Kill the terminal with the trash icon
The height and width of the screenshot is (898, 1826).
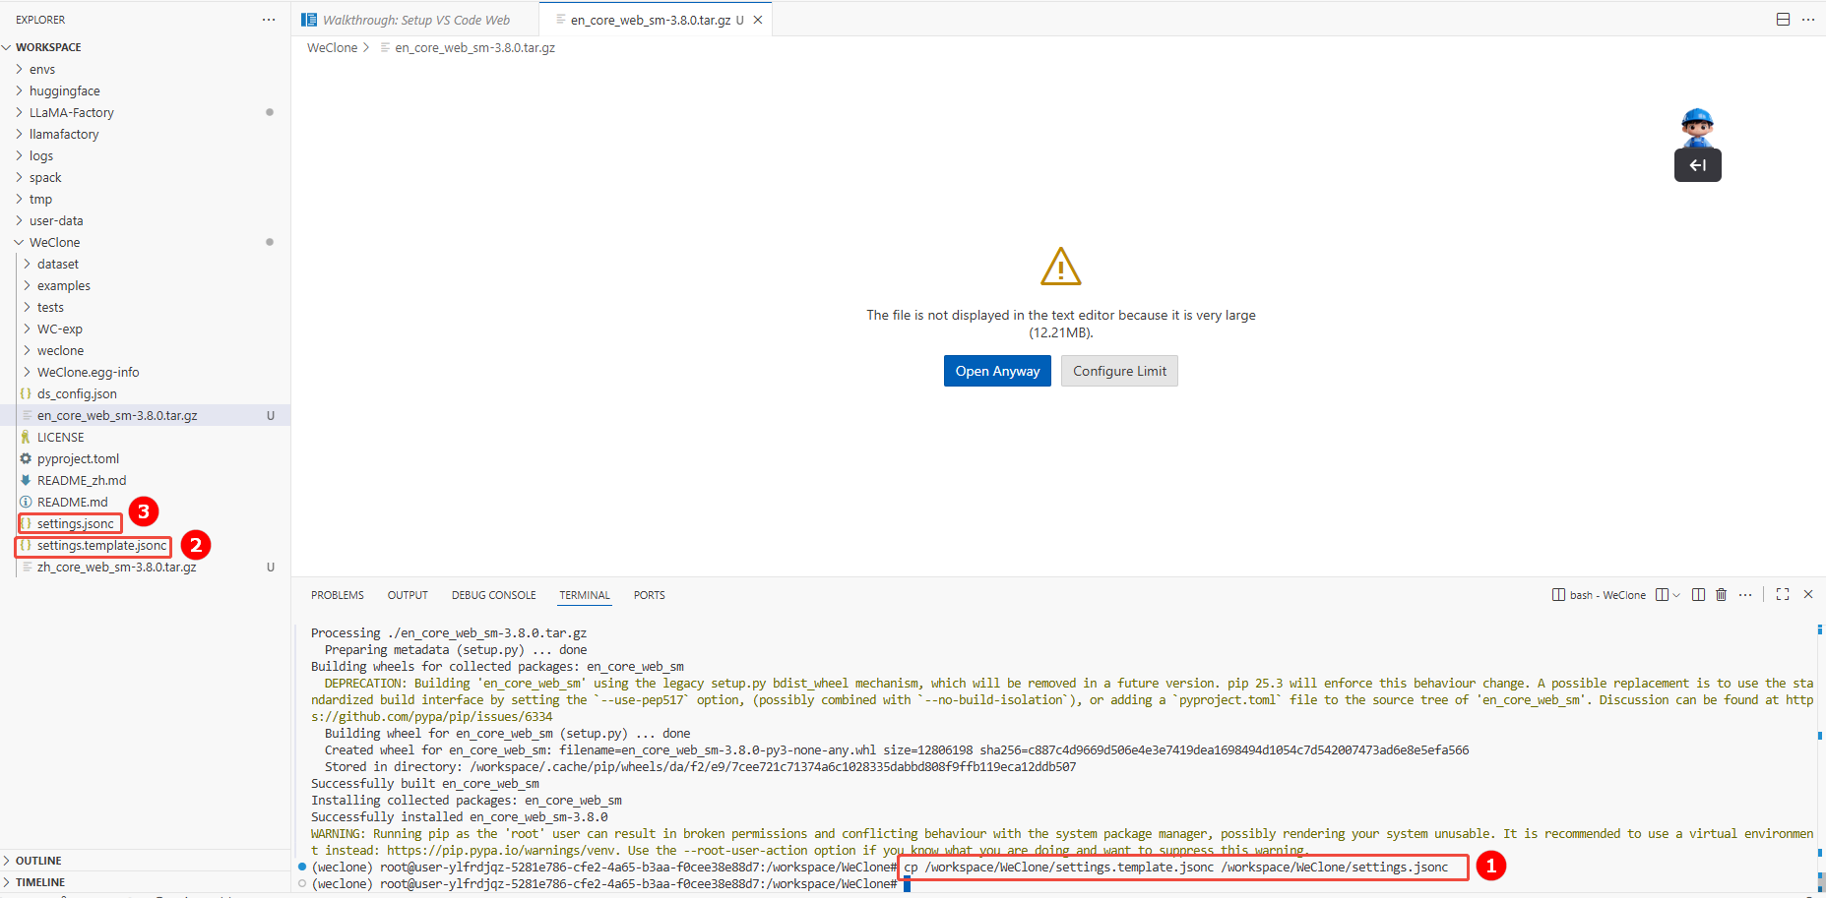(x=1721, y=595)
